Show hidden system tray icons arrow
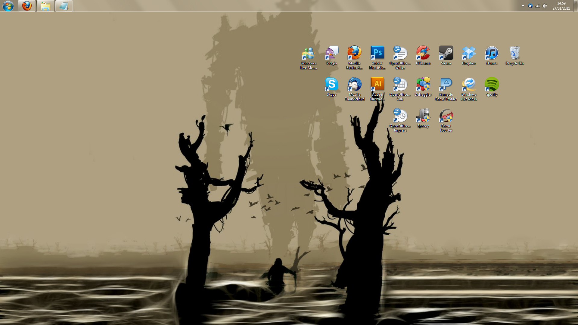This screenshot has height=325, width=578. (x=523, y=6)
